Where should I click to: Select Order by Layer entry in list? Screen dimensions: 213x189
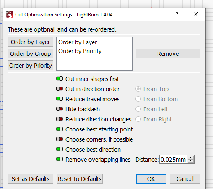pos(78,42)
